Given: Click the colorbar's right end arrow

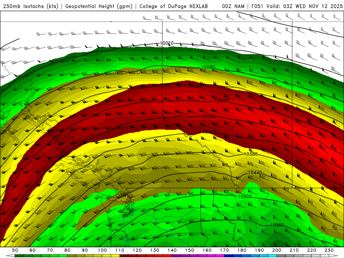Looking at the screenshot, I should pyautogui.click(x=334, y=256).
